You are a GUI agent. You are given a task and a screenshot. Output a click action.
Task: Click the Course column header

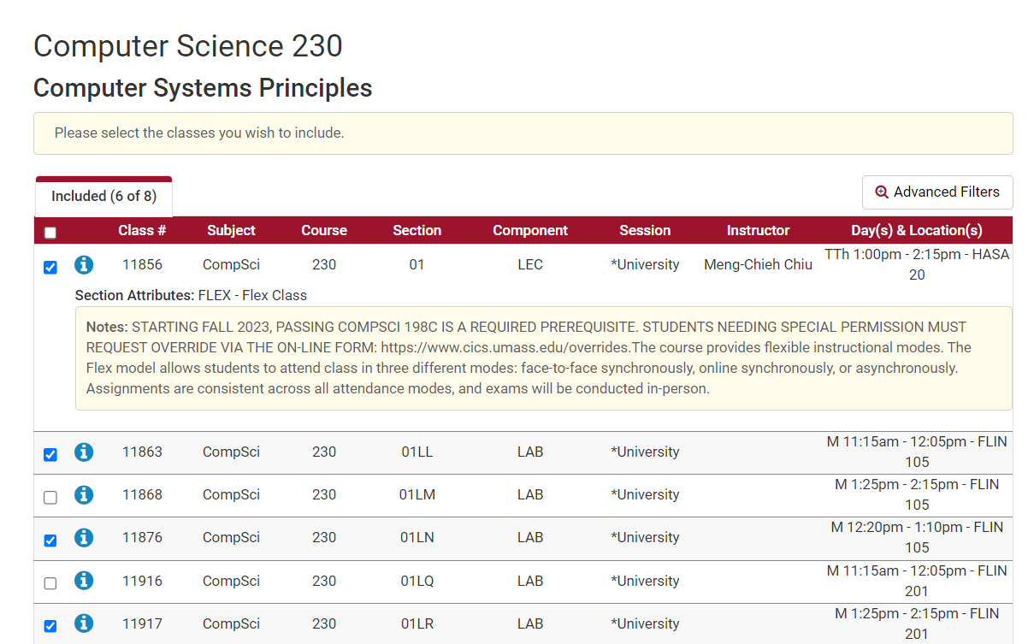[x=324, y=230]
